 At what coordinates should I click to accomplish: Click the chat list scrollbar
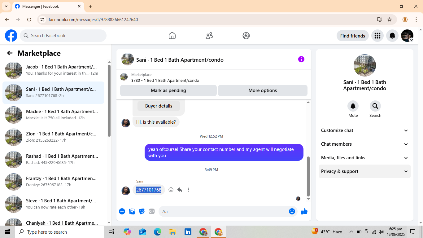click(x=109, y=100)
